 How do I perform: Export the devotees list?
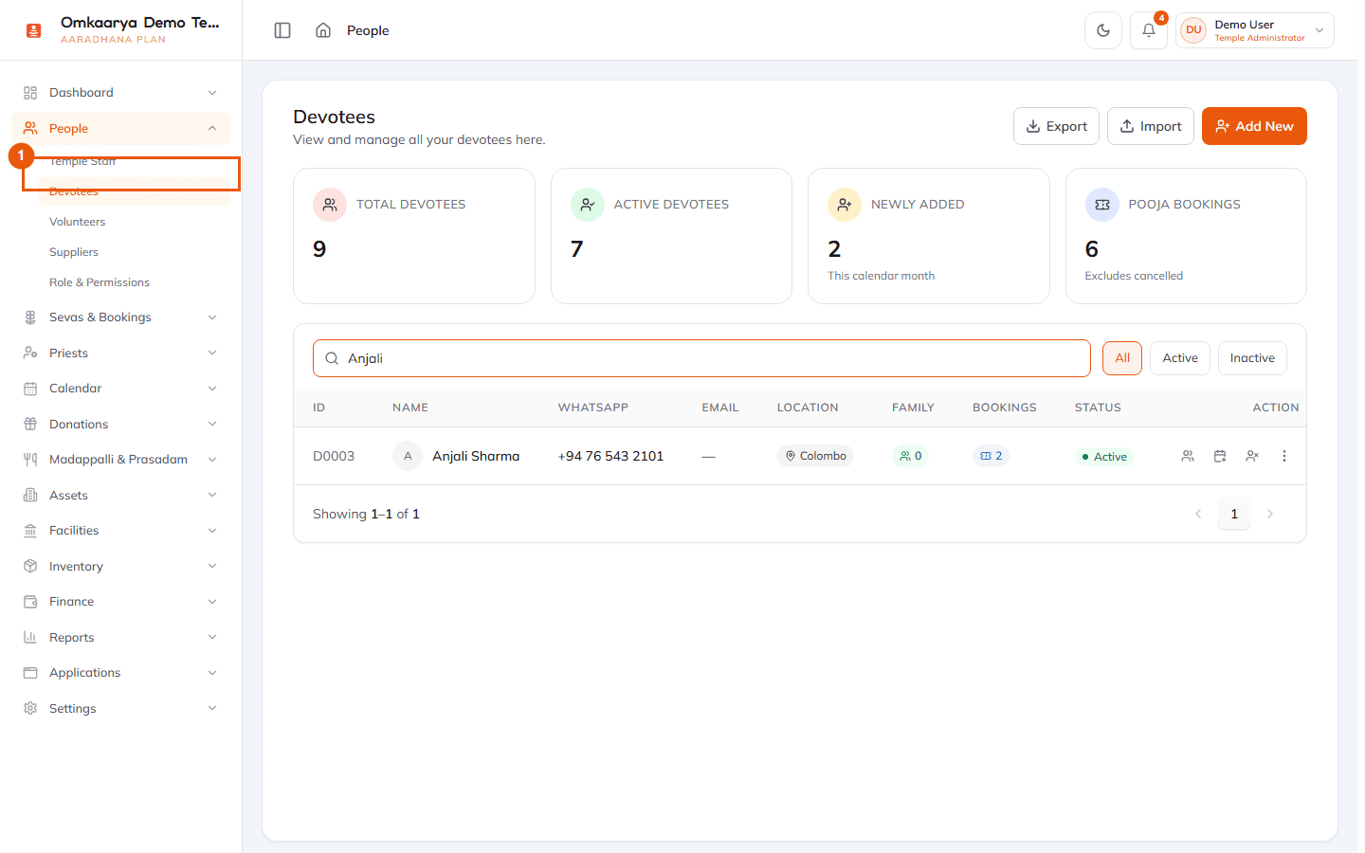(1056, 126)
